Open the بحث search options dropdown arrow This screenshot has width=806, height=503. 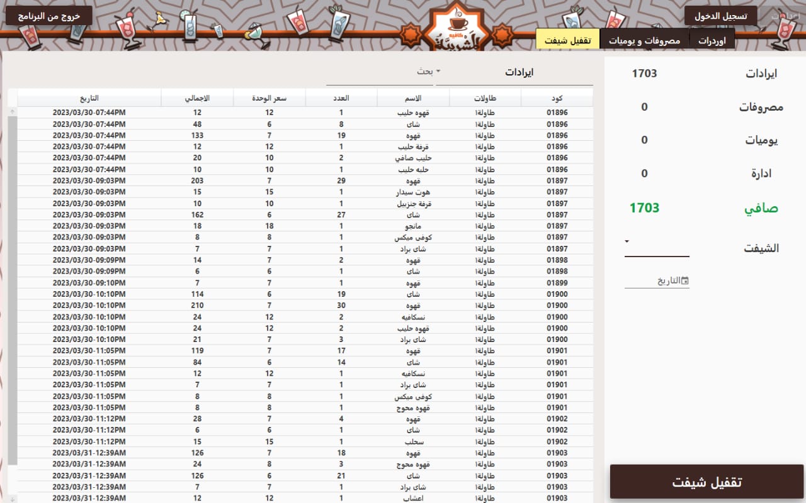pyautogui.click(x=439, y=71)
